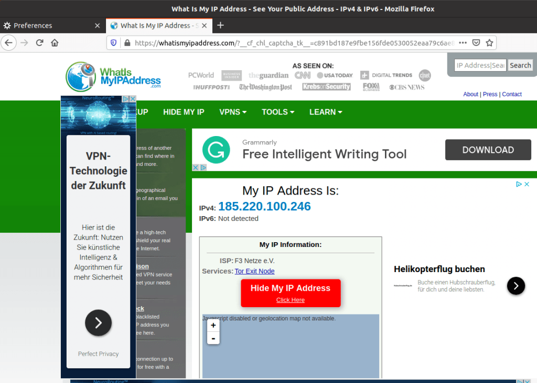Close the Grammarly ad with X
Screen dimensions: 537x383
196,167
